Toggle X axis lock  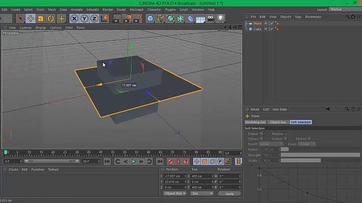(x=74, y=19)
